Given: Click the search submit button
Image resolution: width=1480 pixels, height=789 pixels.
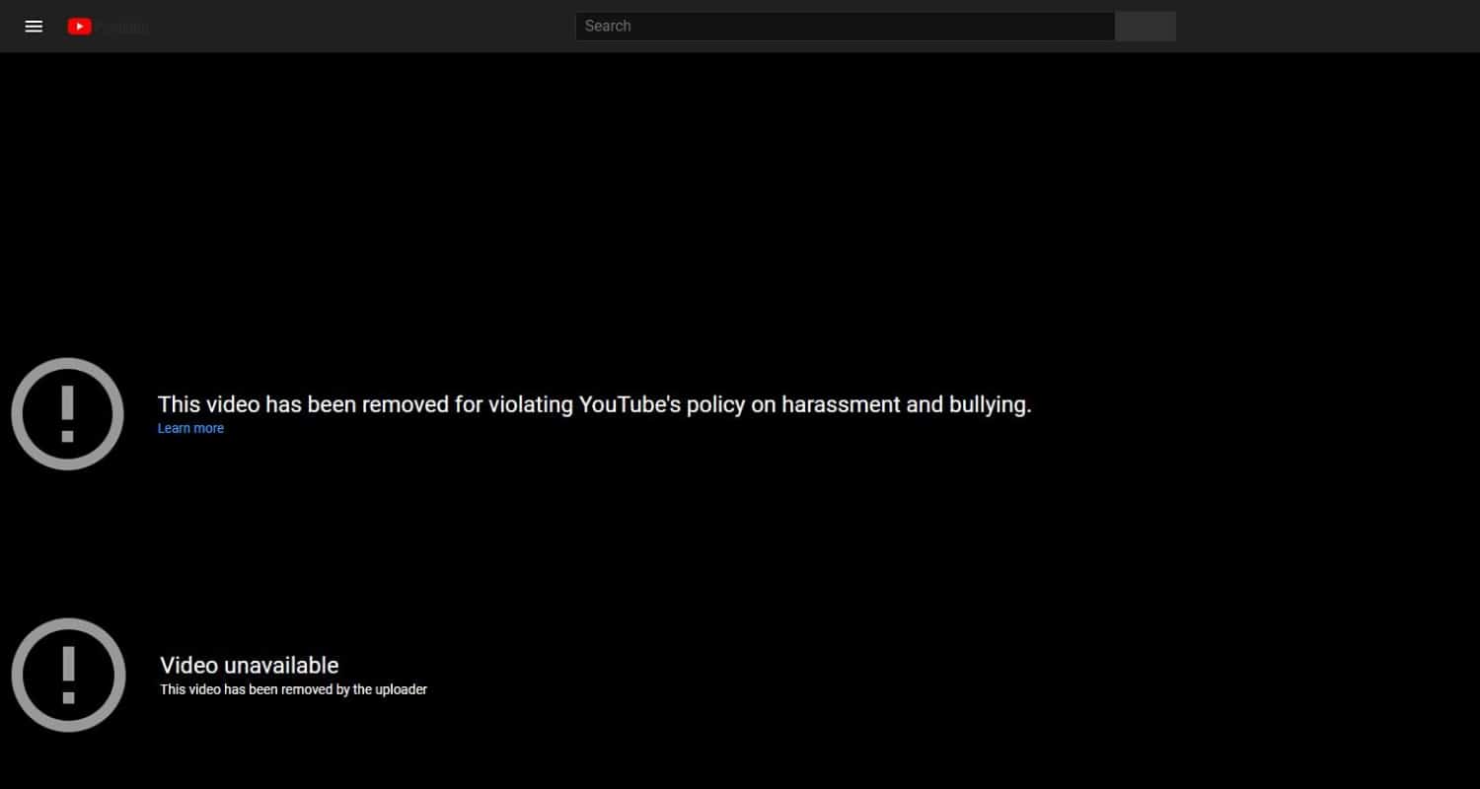Looking at the screenshot, I should 1146,27.
